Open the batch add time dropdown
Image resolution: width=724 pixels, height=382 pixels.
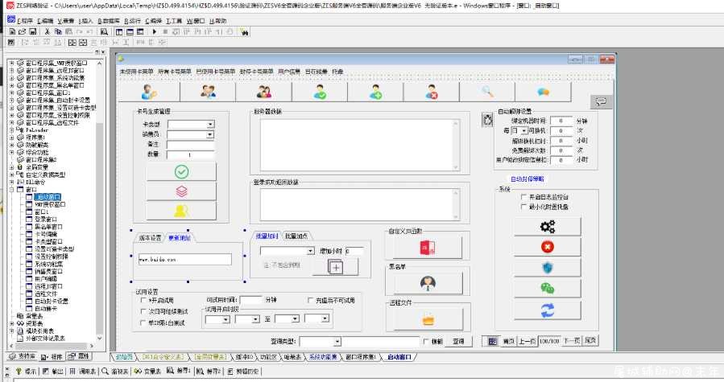[x=310, y=251]
